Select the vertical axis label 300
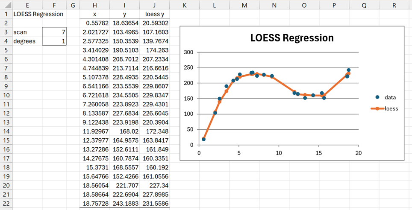Screen dimensions: 412x210 coord(188,52)
